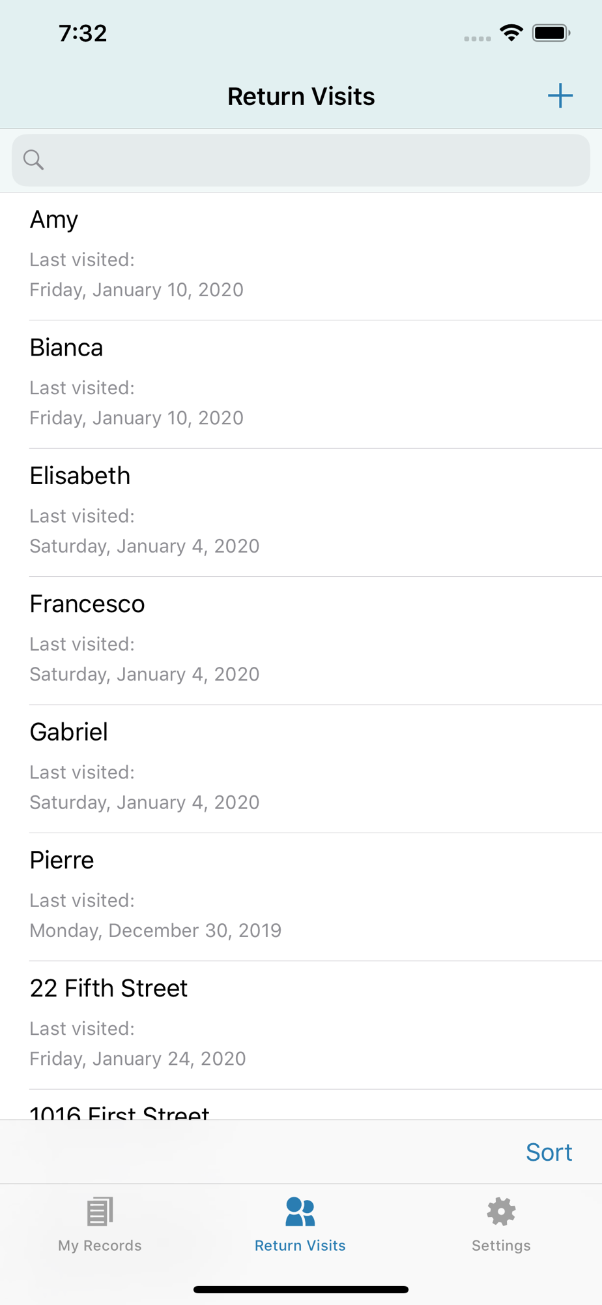The width and height of the screenshot is (602, 1305).
Task: Open the 22 Fifth Street entry
Action: click(x=301, y=1024)
